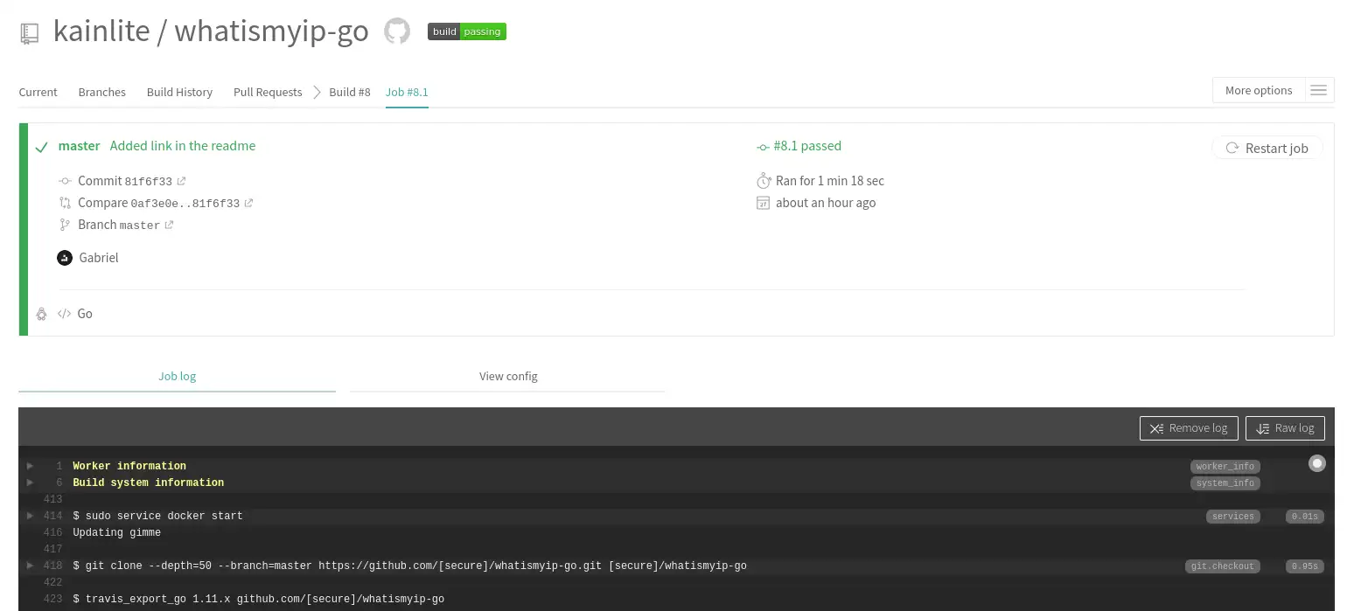Select the Job log tab

(x=177, y=377)
